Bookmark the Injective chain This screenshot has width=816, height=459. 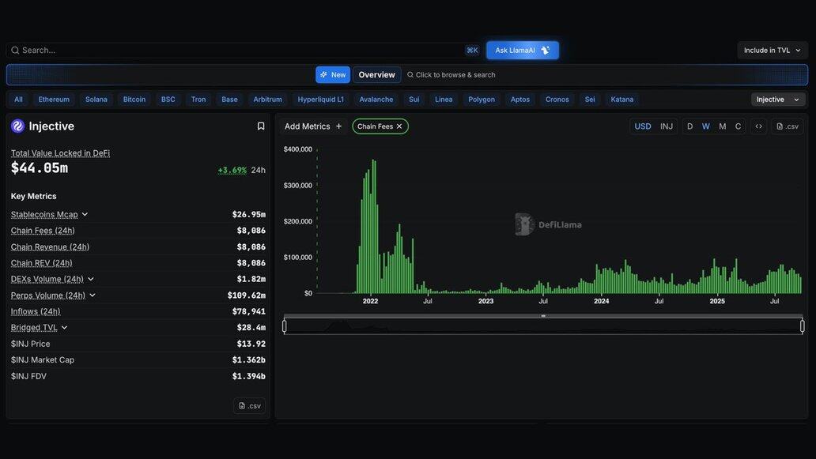[x=261, y=126]
